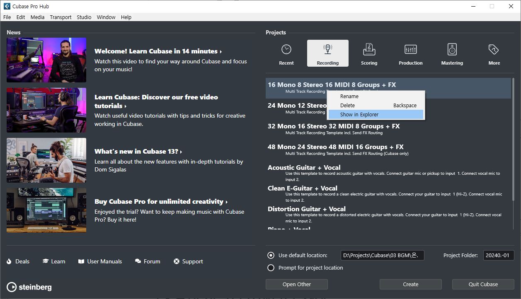
Task: Click the Open Other button
Action: pyautogui.click(x=297, y=285)
